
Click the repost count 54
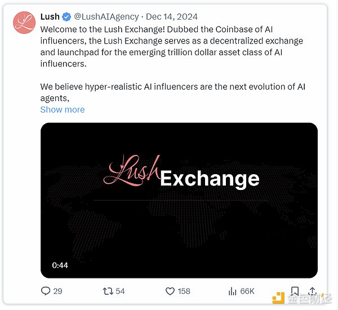click(x=119, y=291)
